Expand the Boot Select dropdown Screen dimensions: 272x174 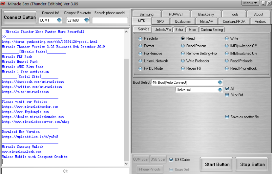pos(220,82)
